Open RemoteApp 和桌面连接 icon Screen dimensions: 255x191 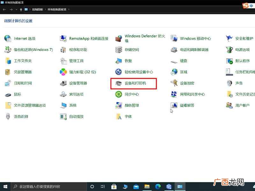tap(63, 39)
